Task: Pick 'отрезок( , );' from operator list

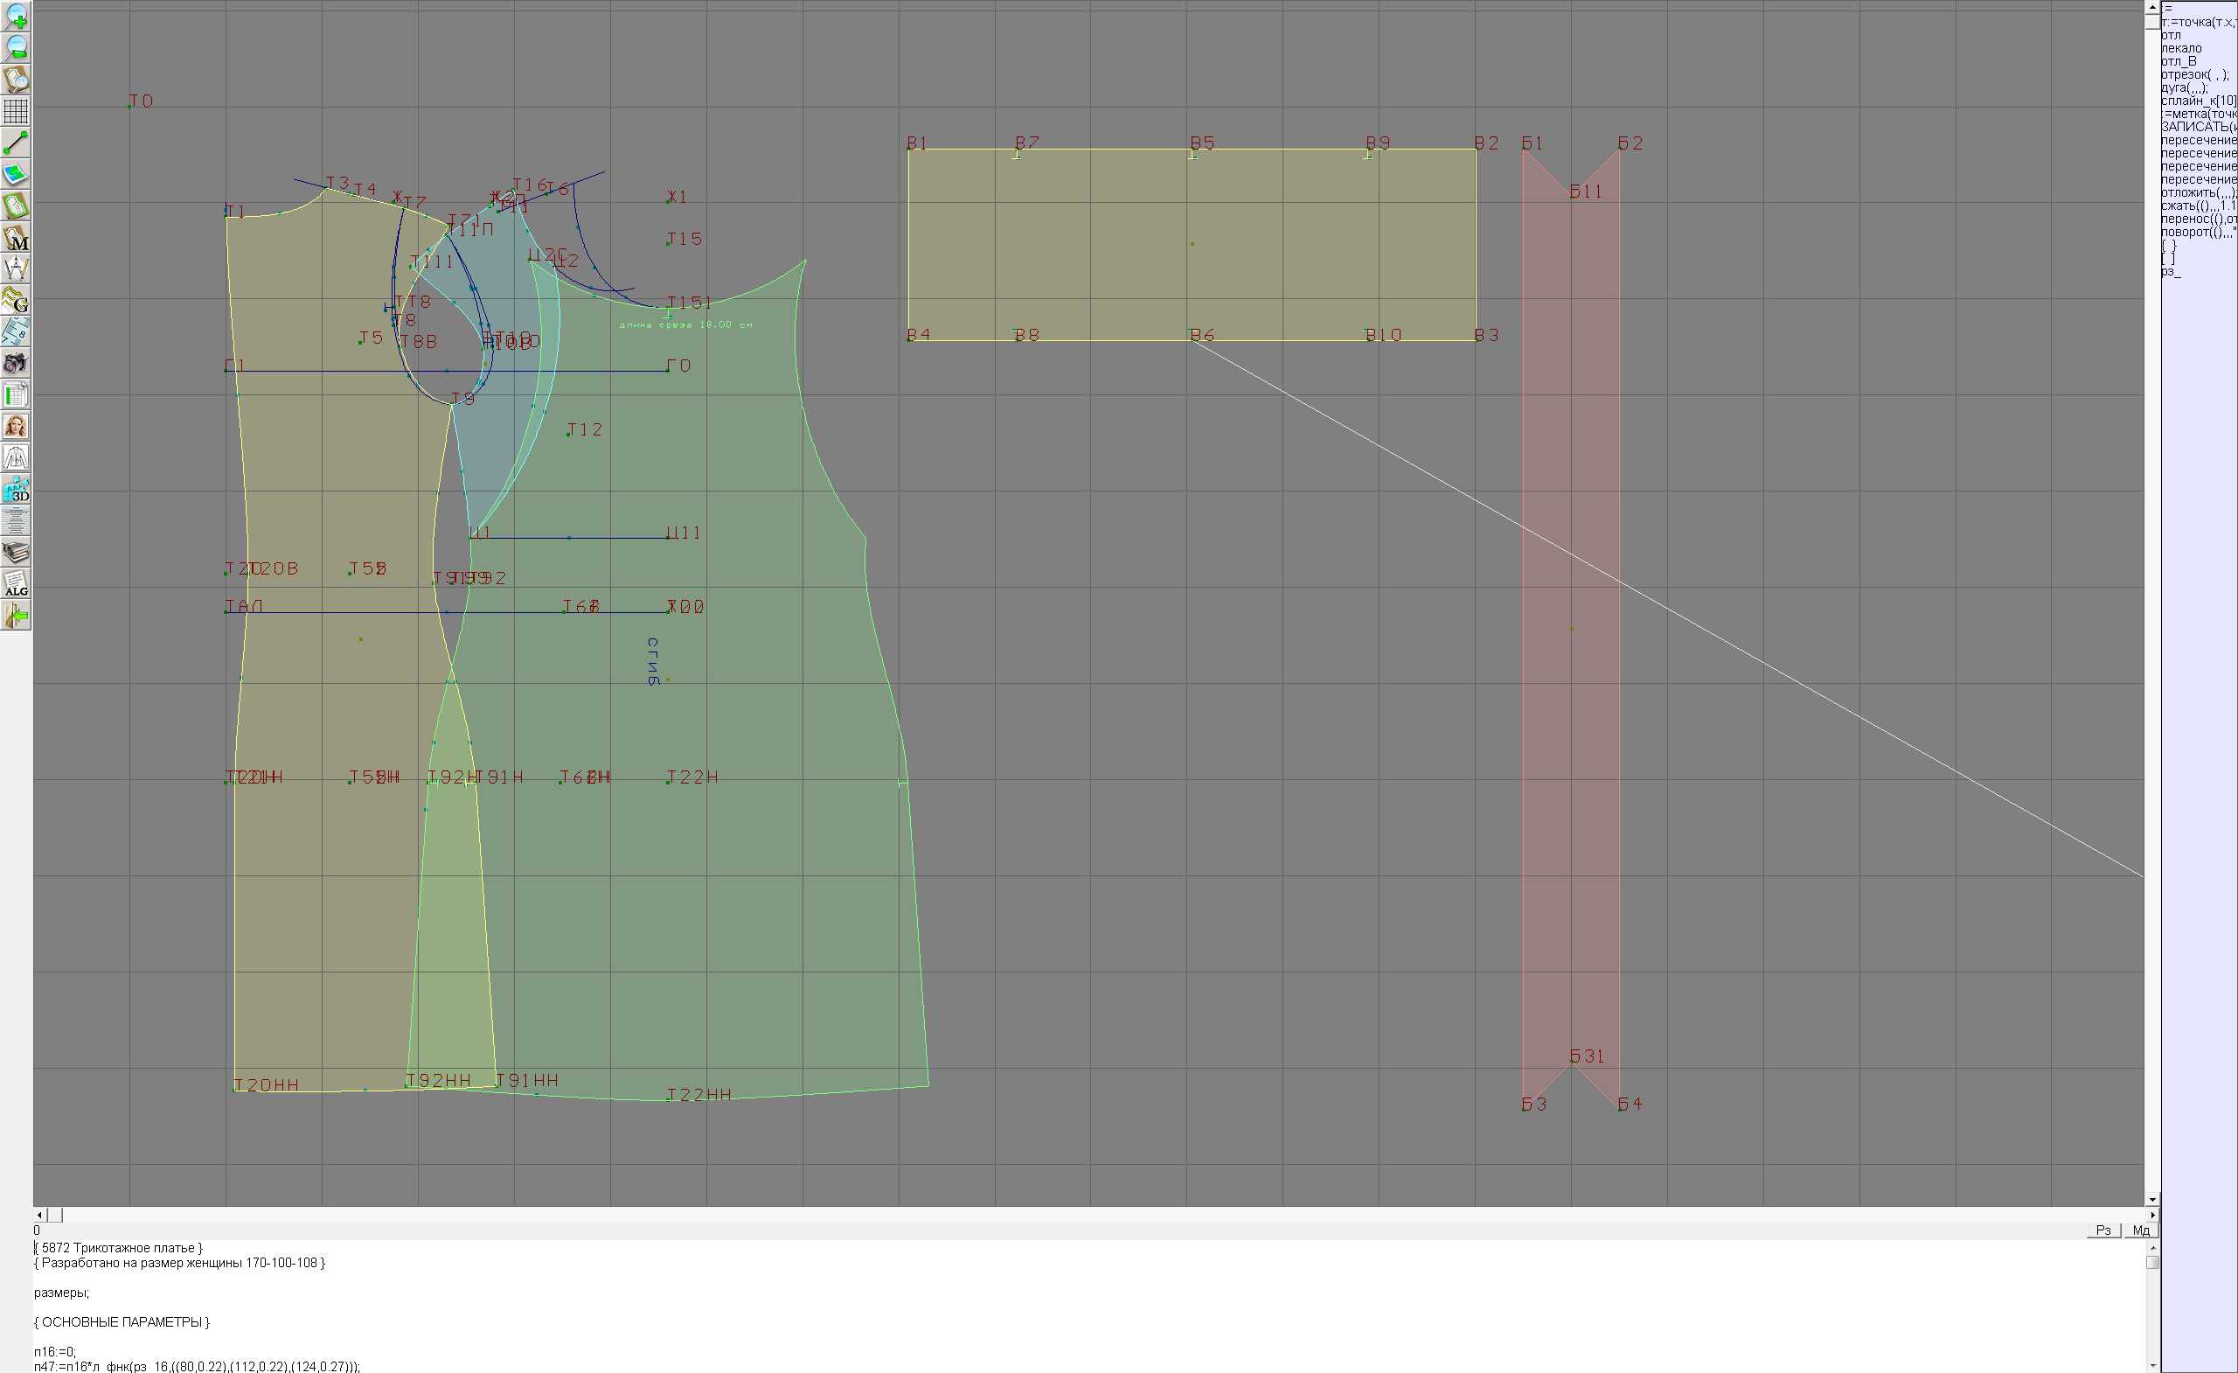Action: coord(2191,74)
